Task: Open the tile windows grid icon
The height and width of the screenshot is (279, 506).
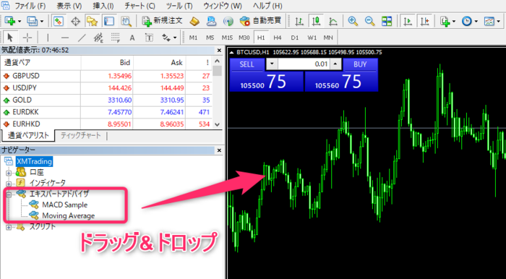Action: point(386,21)
